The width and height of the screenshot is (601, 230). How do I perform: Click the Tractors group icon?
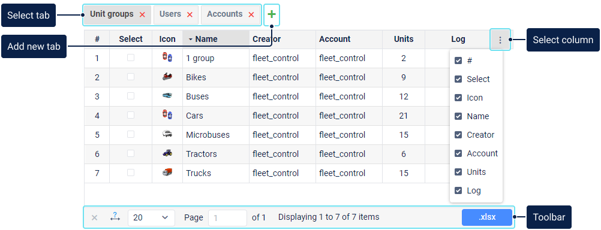[167, 153]
